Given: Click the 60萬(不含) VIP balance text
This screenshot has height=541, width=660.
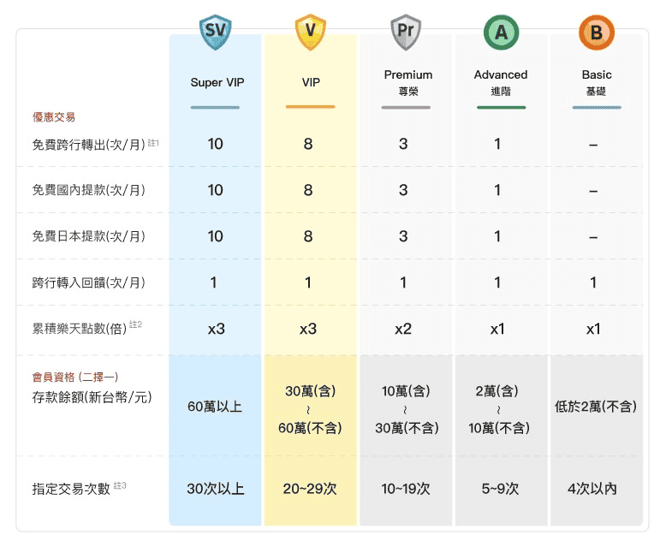Looking at the screenshot, I should point(310,428).
